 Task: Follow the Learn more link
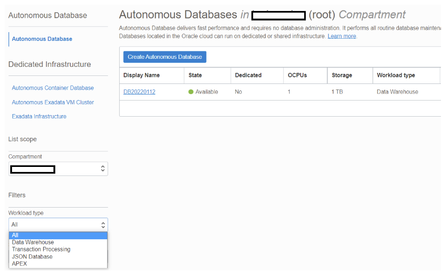click(341, 36)
